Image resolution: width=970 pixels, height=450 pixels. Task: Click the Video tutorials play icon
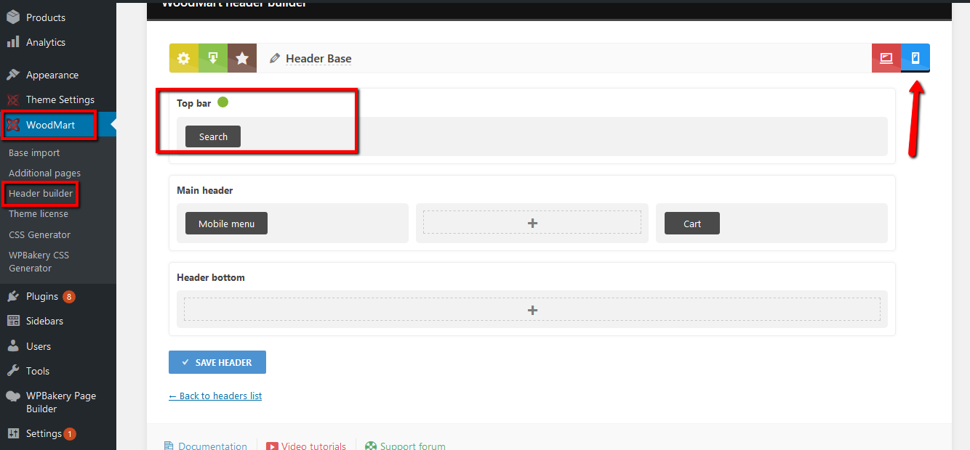272,446
